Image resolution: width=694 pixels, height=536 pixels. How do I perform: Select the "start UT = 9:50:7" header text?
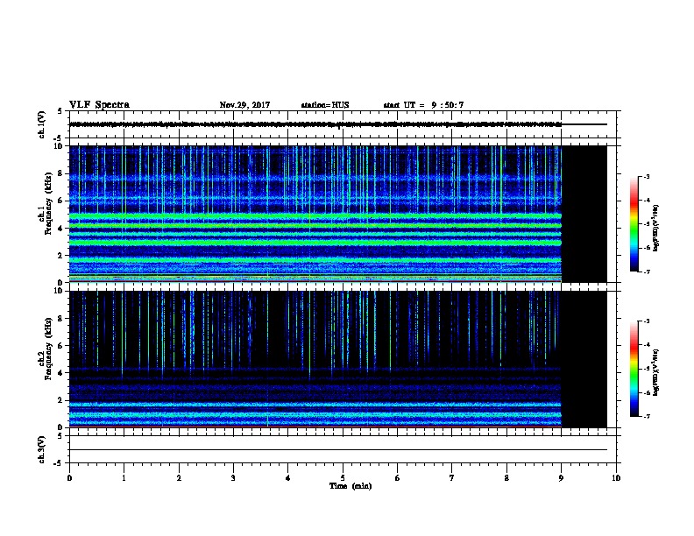pos(423,105)
